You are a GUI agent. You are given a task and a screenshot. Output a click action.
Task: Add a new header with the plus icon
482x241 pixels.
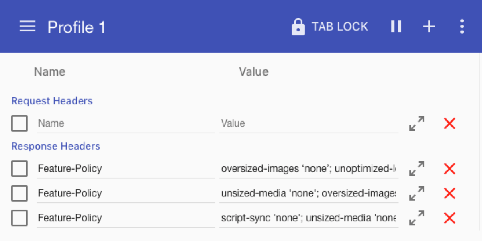[429, 27]
